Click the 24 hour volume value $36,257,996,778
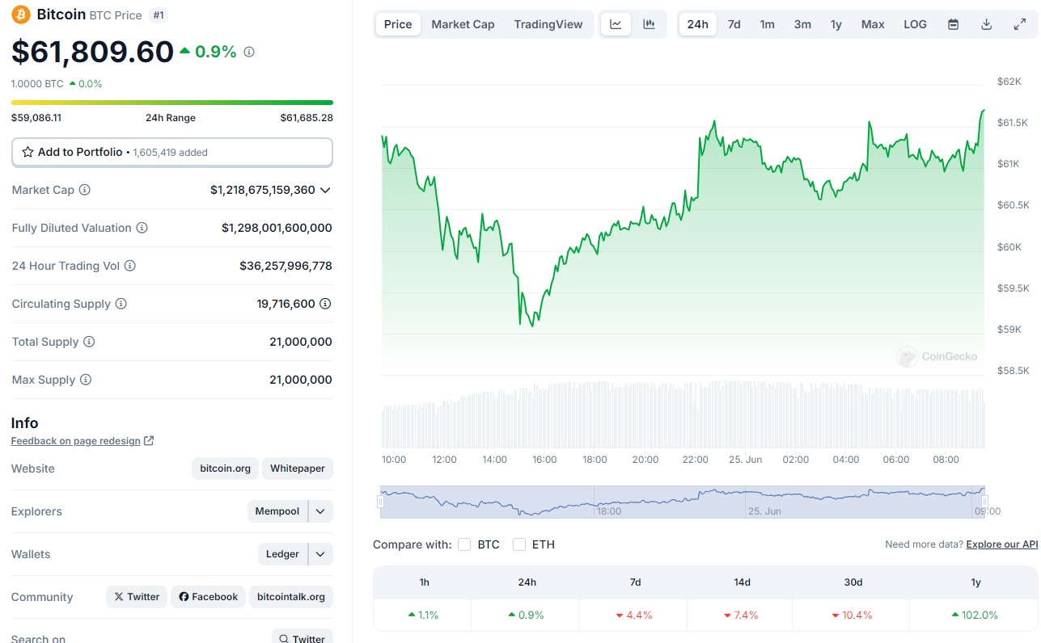Viewport: 1041px width, 643px height. pos(286,266)
